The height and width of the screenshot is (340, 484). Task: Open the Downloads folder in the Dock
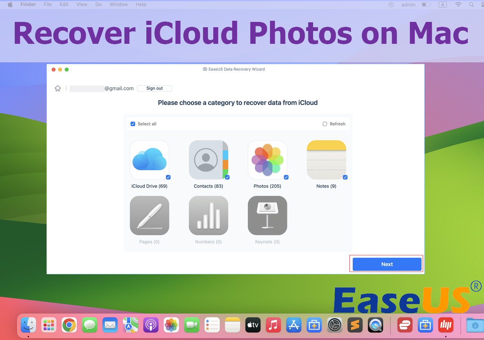[475, 325]
